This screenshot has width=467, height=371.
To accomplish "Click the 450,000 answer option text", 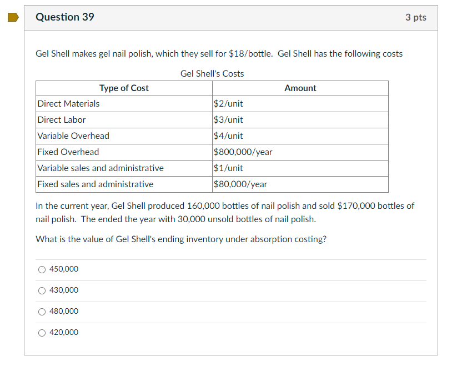I will [64, 269].
